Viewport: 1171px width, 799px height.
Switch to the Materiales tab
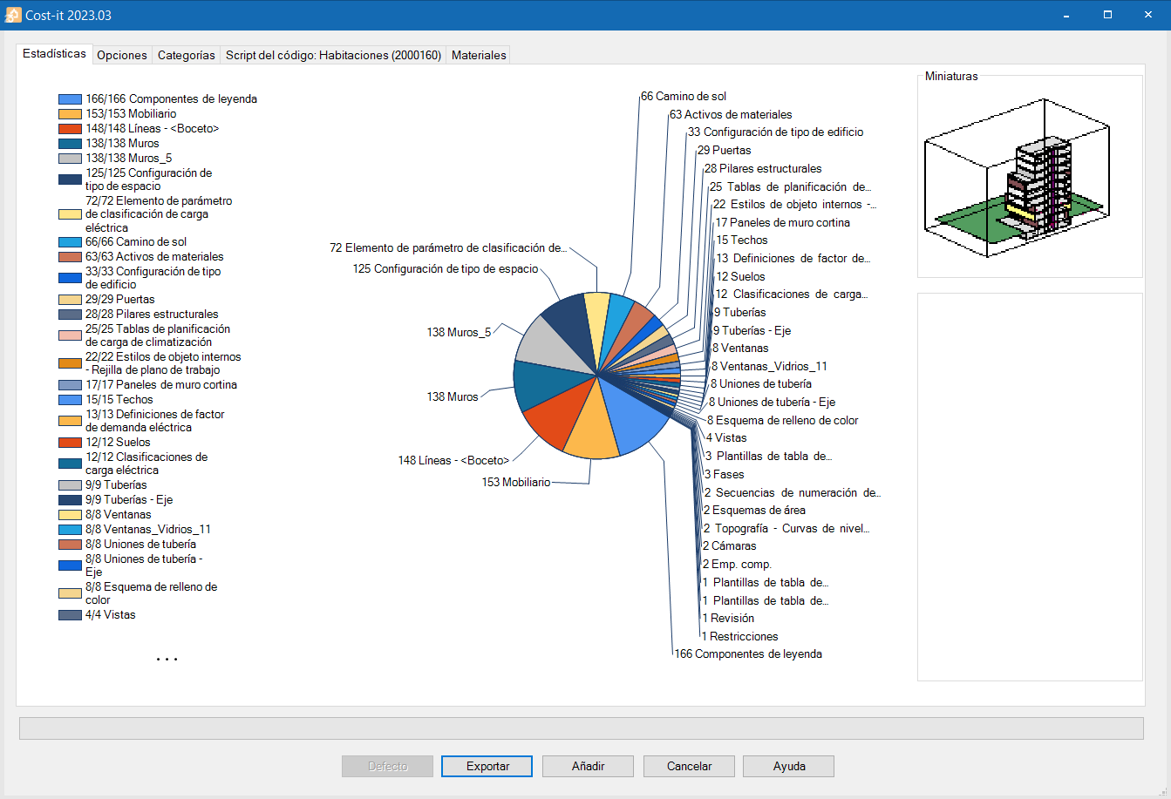tap(479, 55)
